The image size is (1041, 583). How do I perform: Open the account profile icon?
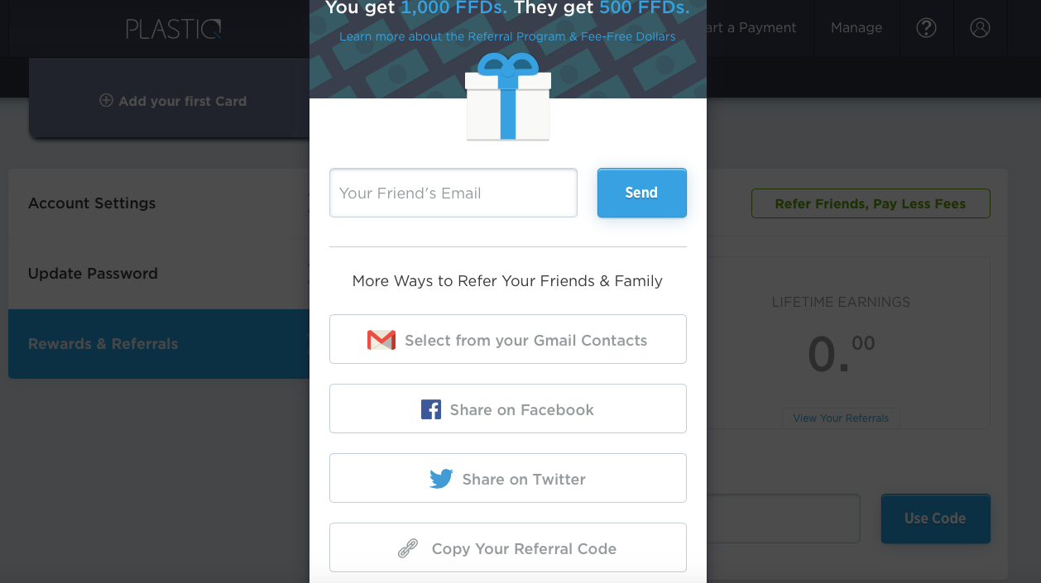point(981,27)
